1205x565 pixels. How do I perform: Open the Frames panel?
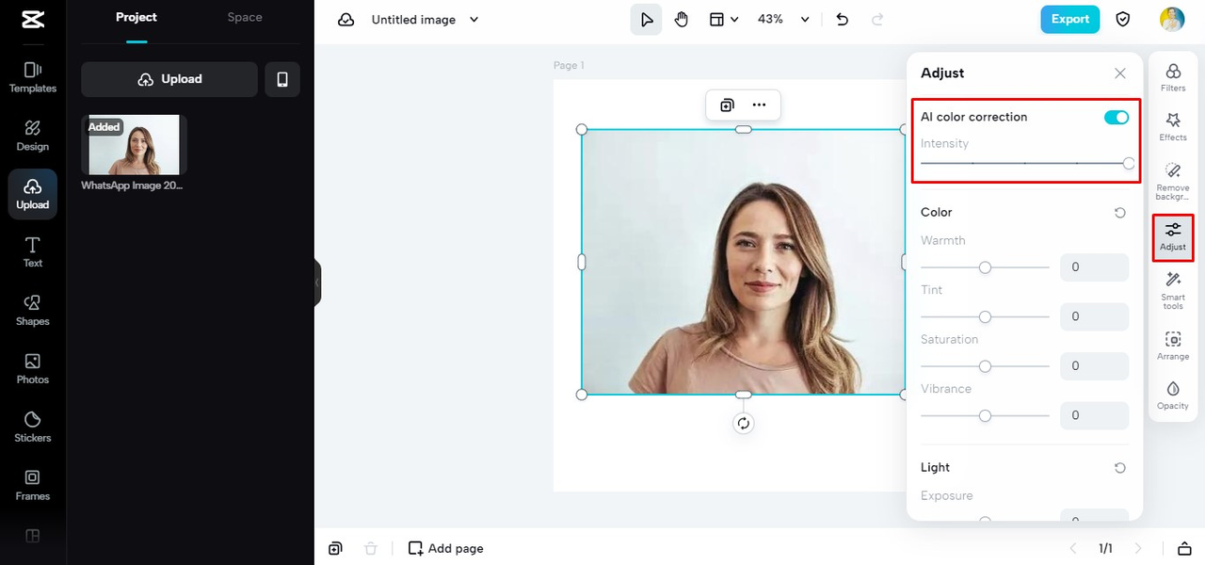click(x=33, y=486)
